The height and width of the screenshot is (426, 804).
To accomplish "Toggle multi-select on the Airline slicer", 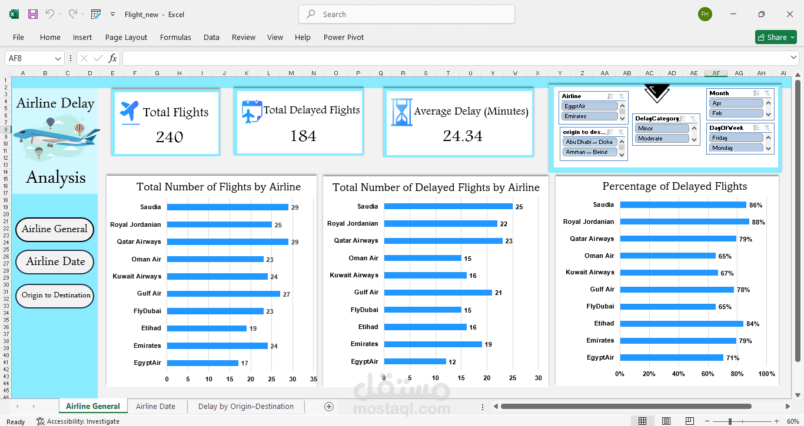I will click(x=610, y=96).
